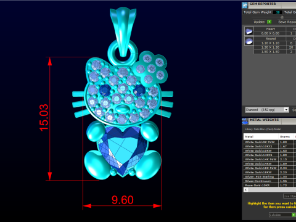Click the Metal Weights panel icon
This screenshot has height=222, width=296.
245,121
